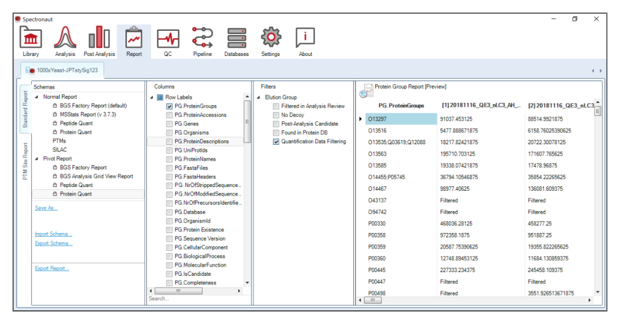Collapse the Elution Group filter node
The height and width of the screenshot is (324, 620).
pos(259,98)
